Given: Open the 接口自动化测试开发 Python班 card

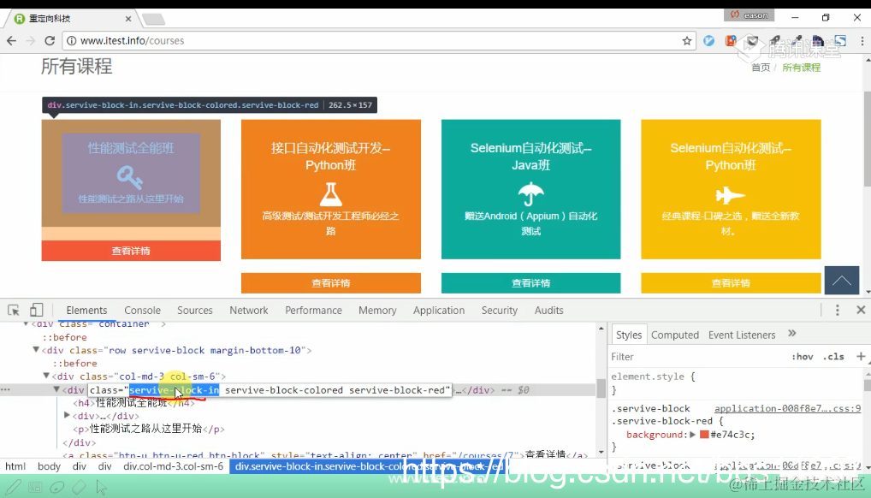Looking at the screenshot, I should (x=330, y=189).
